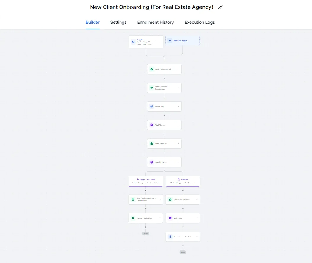Select the Trigger Link Clicked branch
Viewport: 312px width, 263px height.
click(x=146, y=181)
